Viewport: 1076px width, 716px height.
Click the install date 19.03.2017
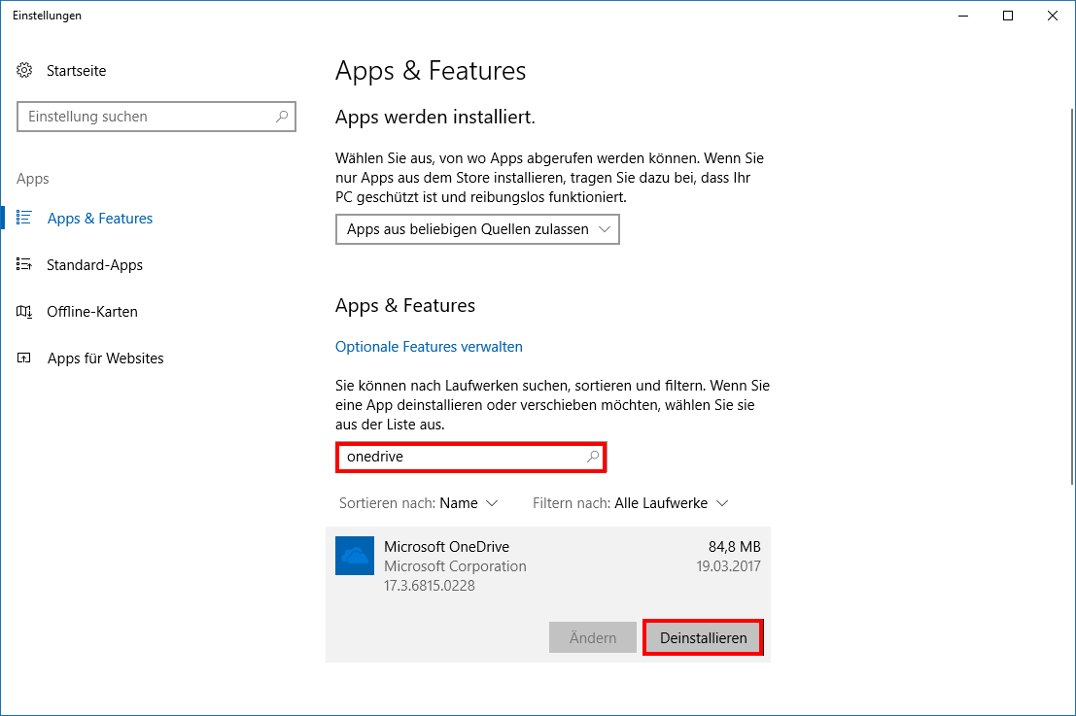(728, 565)
